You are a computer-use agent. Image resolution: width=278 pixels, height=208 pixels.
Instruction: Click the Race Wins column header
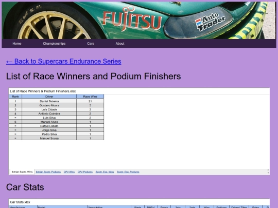click(x=90, y=97)
